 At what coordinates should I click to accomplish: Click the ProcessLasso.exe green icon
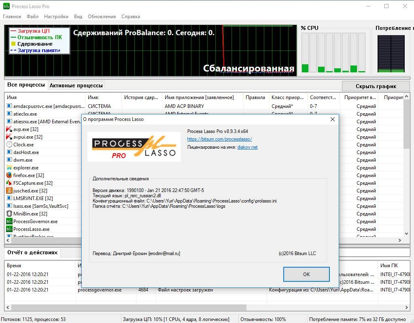tap(9, 229)
